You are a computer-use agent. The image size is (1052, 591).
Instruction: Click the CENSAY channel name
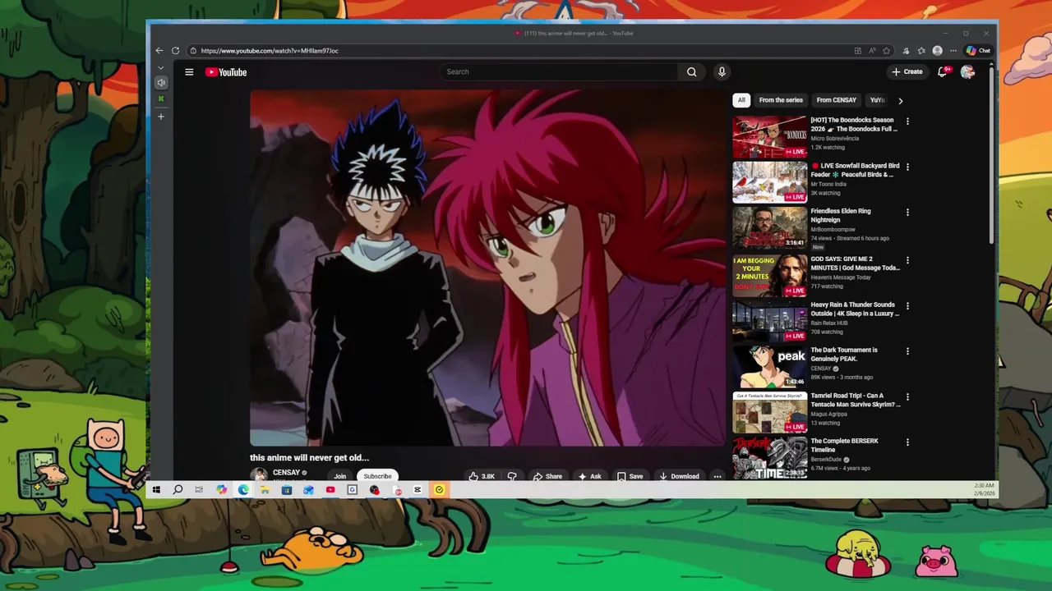(286, 473)
